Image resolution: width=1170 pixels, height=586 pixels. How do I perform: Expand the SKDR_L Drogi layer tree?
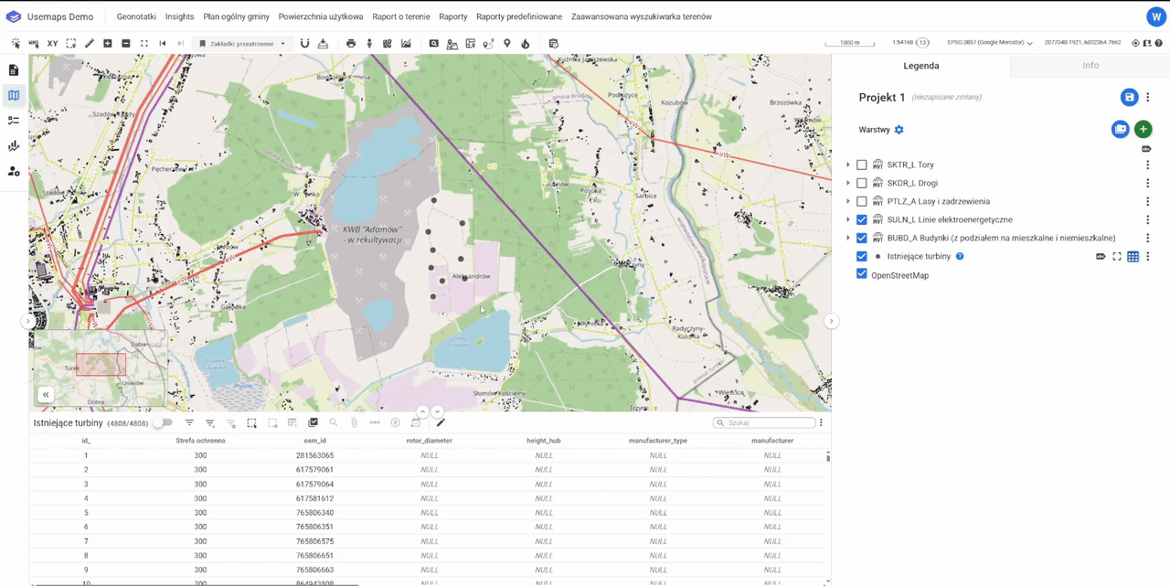tap(848, 184)
